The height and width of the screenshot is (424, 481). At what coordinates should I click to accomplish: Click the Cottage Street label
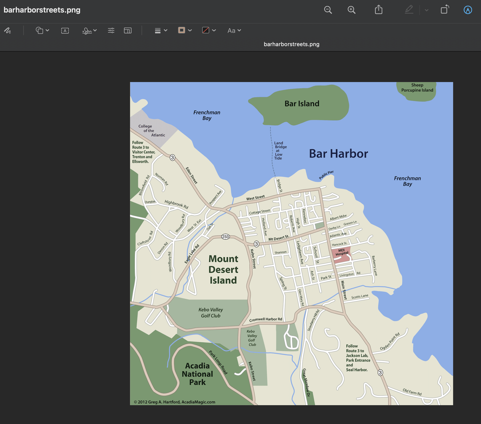tap(260, 212)
